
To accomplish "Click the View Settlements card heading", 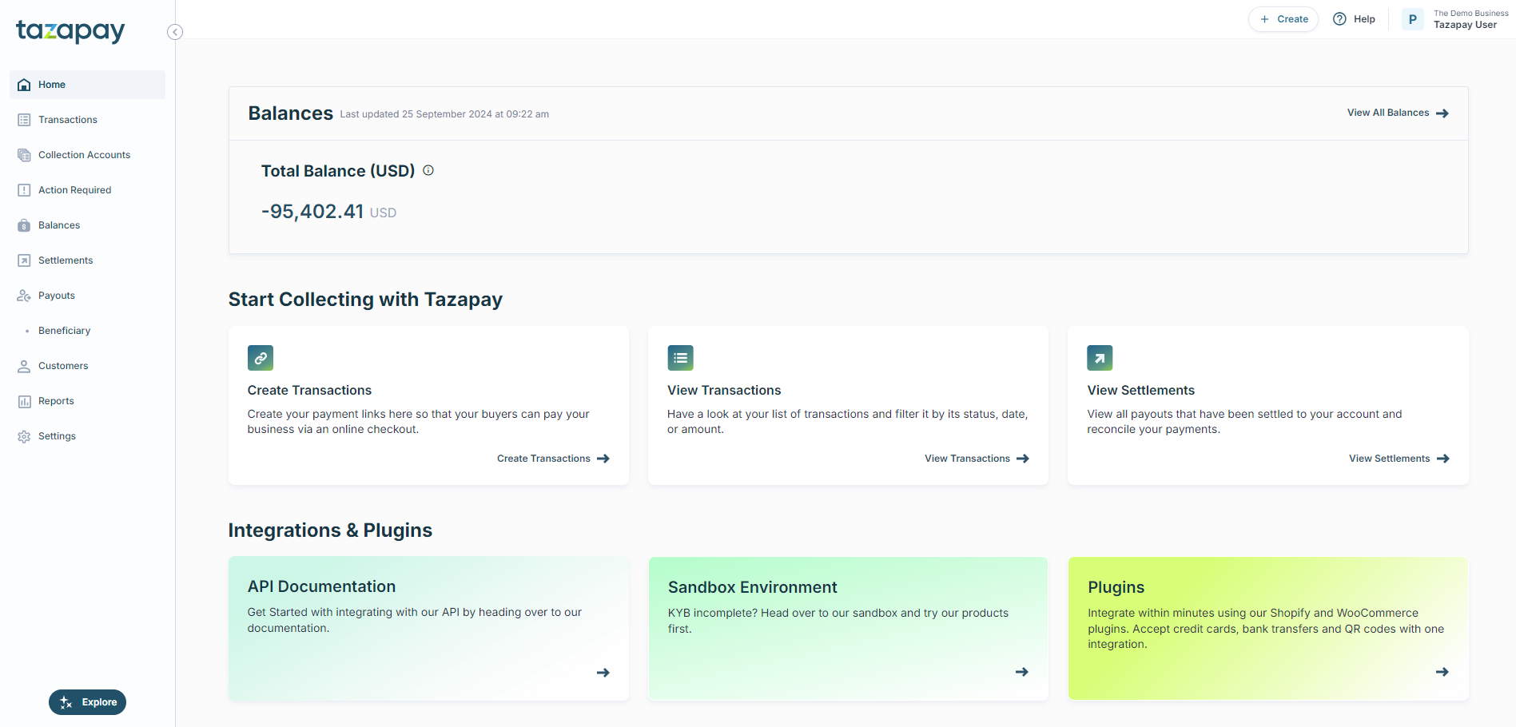I will 1140,390.
